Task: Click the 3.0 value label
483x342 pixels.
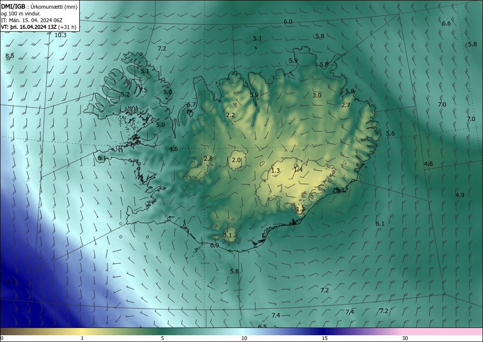Action: tap(317, 96)
